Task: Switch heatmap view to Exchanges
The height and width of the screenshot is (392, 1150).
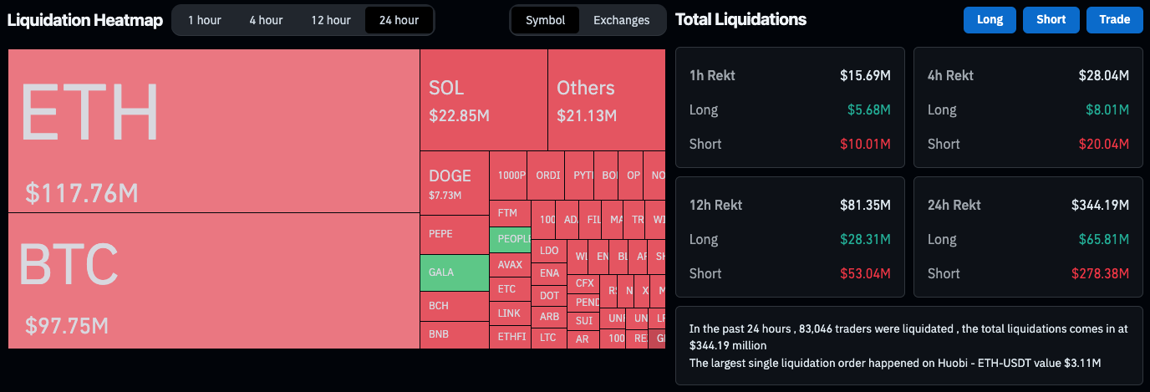Action: tap(621, 20)
